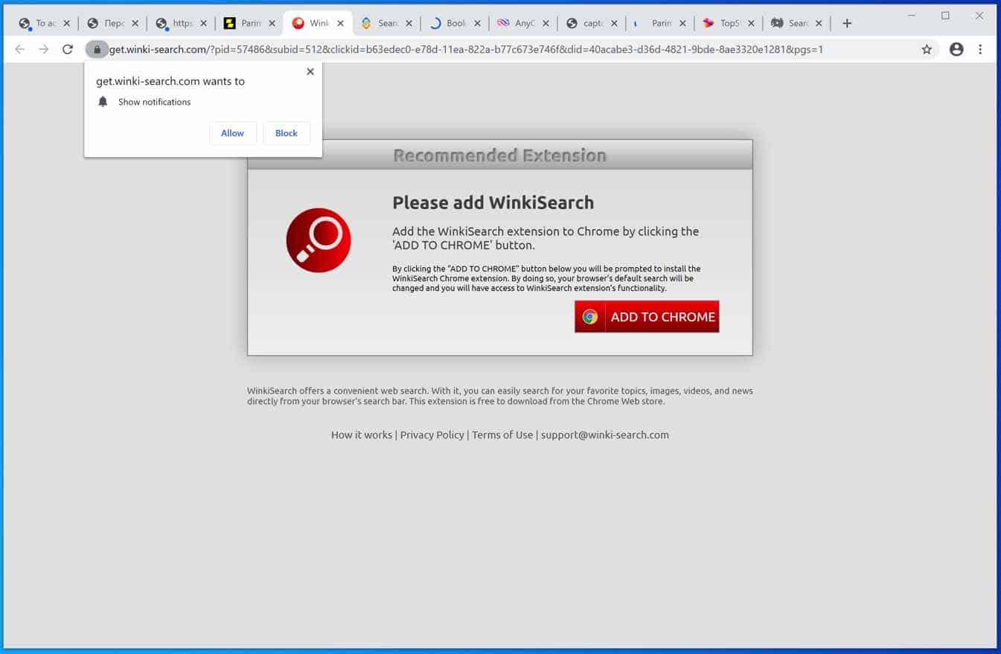
Task: Switch to the Book tab
Action: pos(455,23)
